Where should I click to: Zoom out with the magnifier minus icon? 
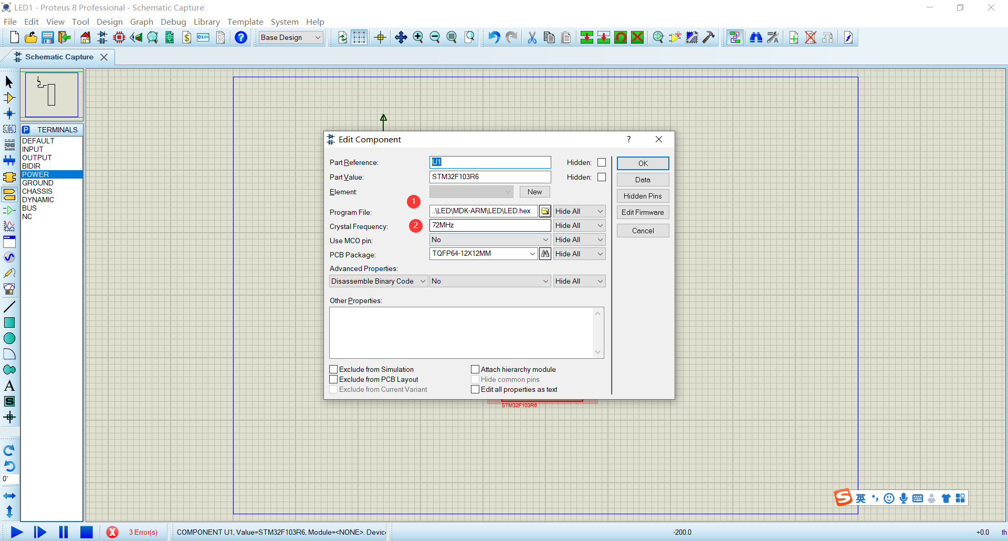[x=435, y=37]
